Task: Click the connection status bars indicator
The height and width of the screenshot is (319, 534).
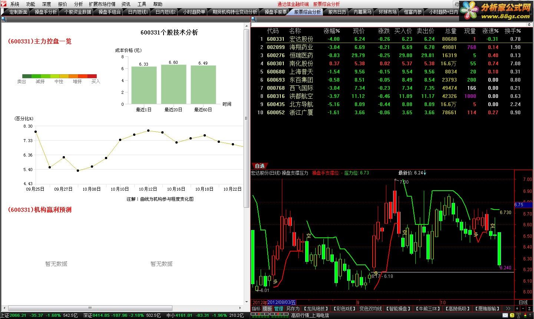Action: click(270, 316)
